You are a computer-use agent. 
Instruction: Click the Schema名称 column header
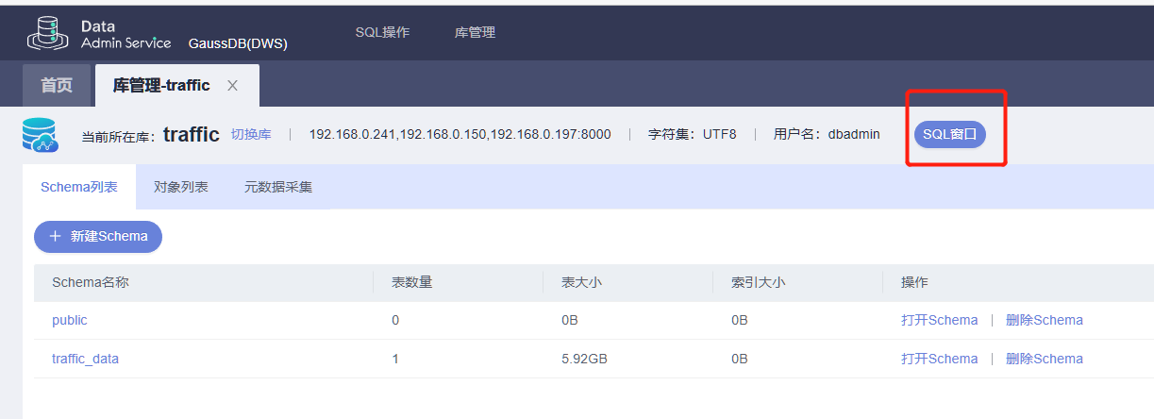point(91,282)
